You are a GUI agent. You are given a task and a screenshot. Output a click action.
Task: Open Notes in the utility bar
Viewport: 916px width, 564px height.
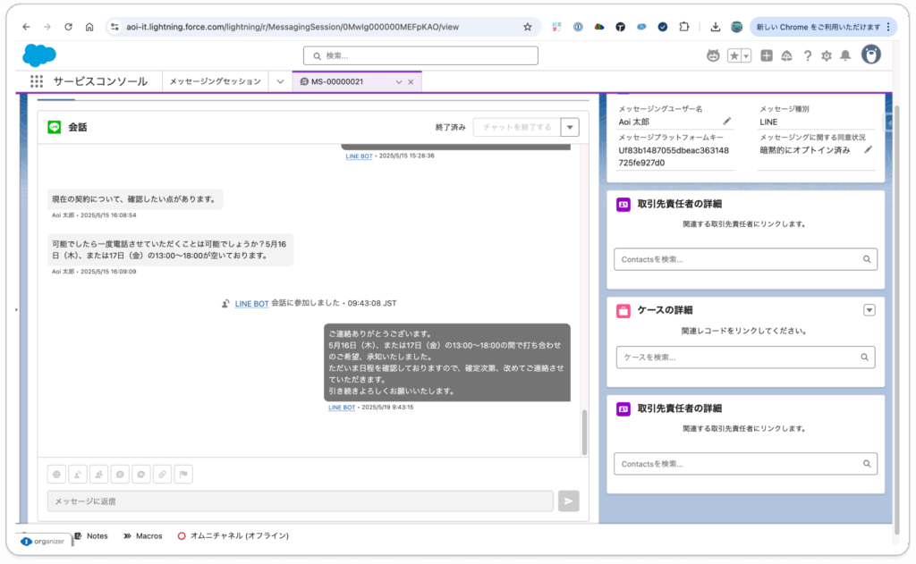tap(91, 535)
